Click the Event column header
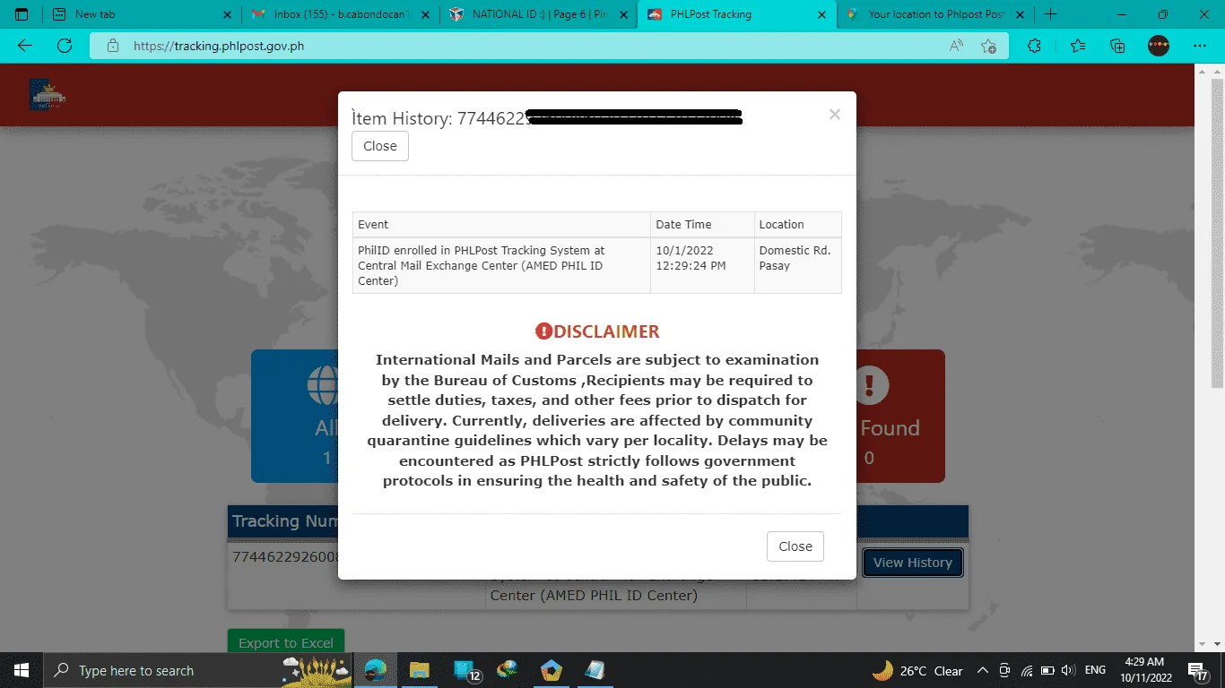Viewport: 1225px width, 688px height. [x=501, y=224]
